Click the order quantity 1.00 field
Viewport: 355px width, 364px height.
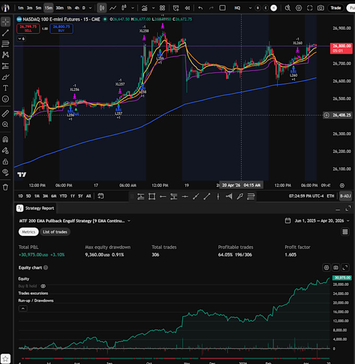point(45,29)
